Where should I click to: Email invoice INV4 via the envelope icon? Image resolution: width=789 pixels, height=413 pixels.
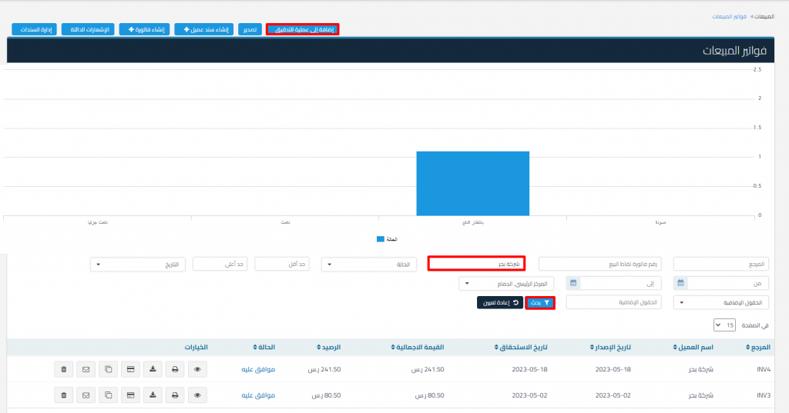[86, 369]
